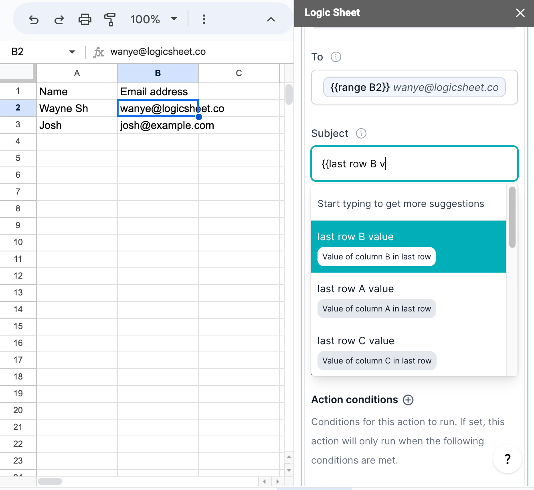Add an Action condition via plus icon
The height and width of the screenshot is (490, 534).
[408, 400]
